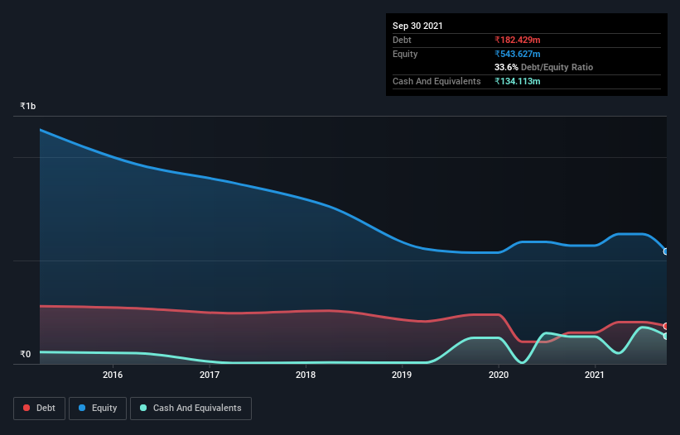Toggle the Equity series legend button
The image size is (680, 435).
[x=98, y=409]
